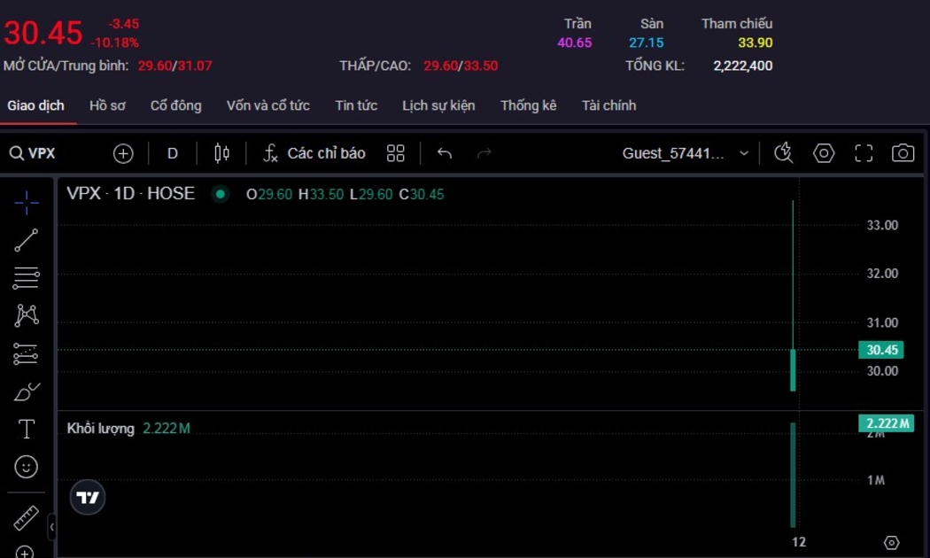Take a chart snapshot with camera icon
The height and width of the screenshot is (558, 930).
point(903,153)
